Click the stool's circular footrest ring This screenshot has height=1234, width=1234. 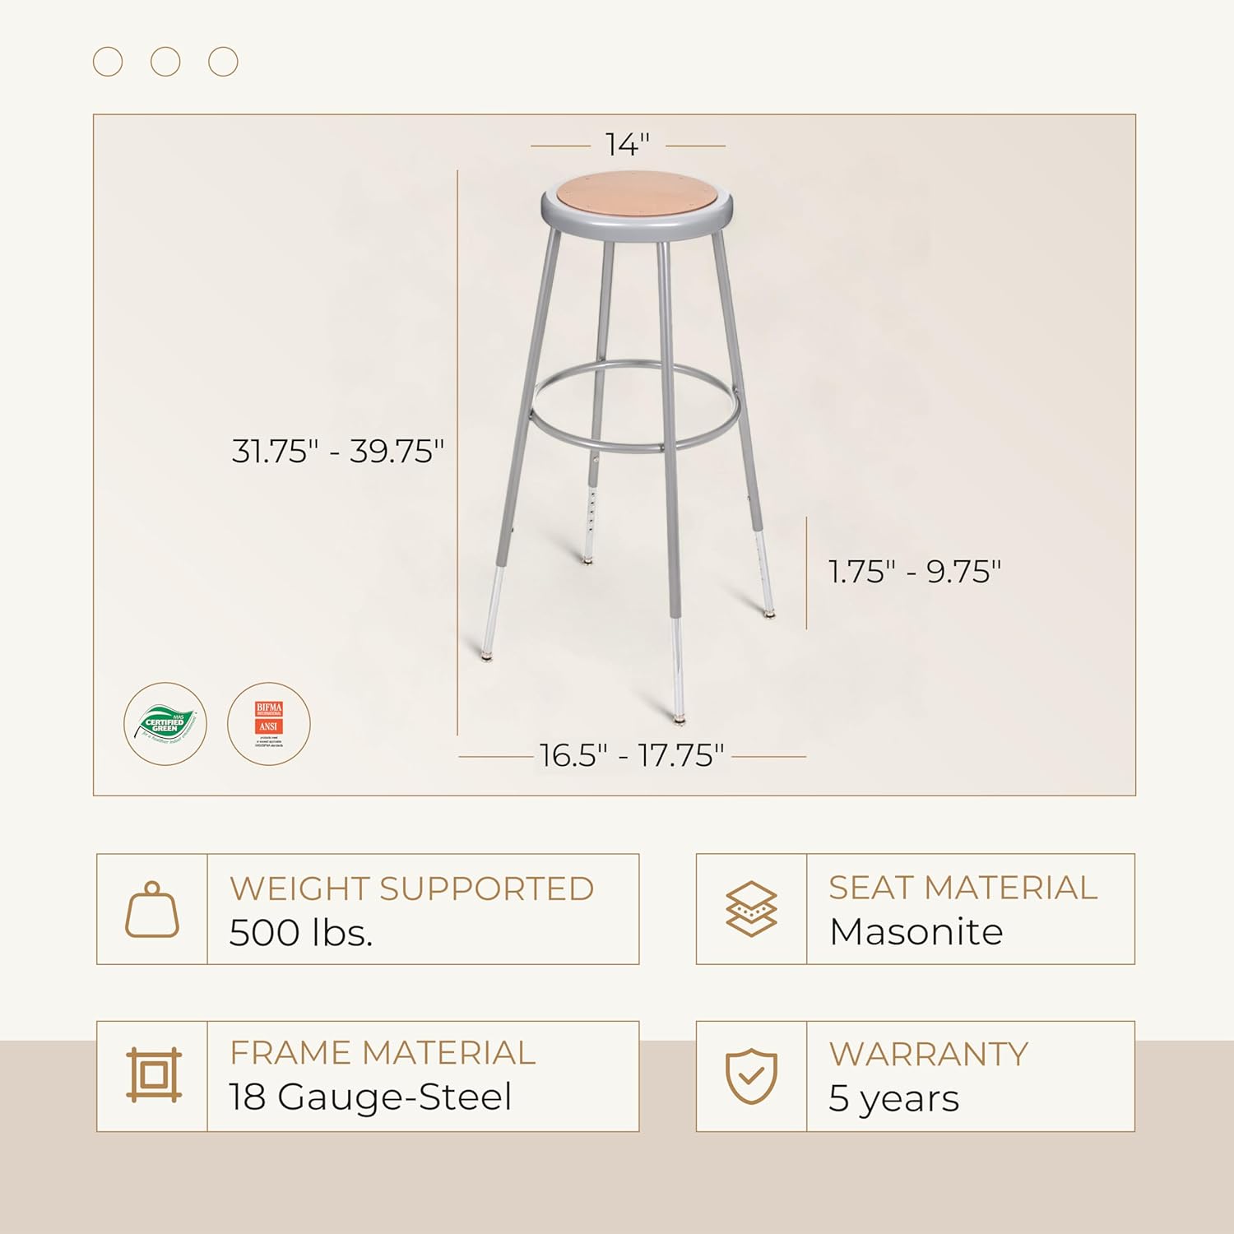[635, 407]
